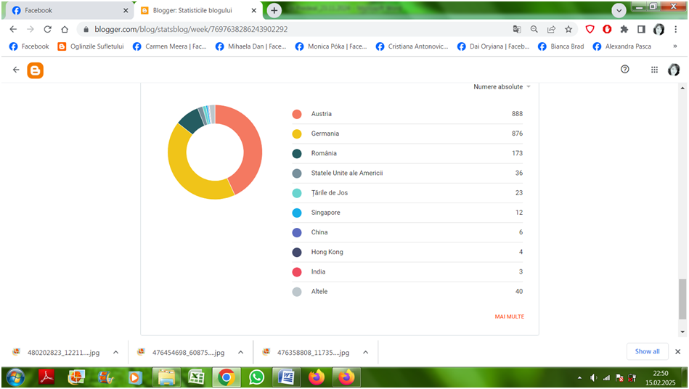
Task: Select the 'Țările de Jos' row
Action: (x=407, y=193)
